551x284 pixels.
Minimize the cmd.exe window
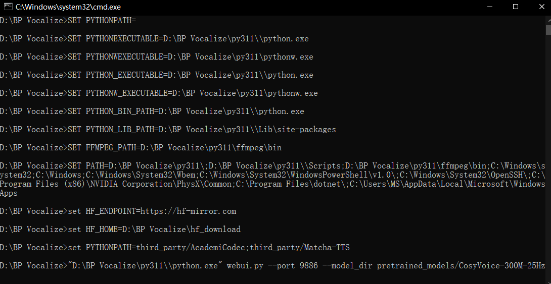coord(489,7)
